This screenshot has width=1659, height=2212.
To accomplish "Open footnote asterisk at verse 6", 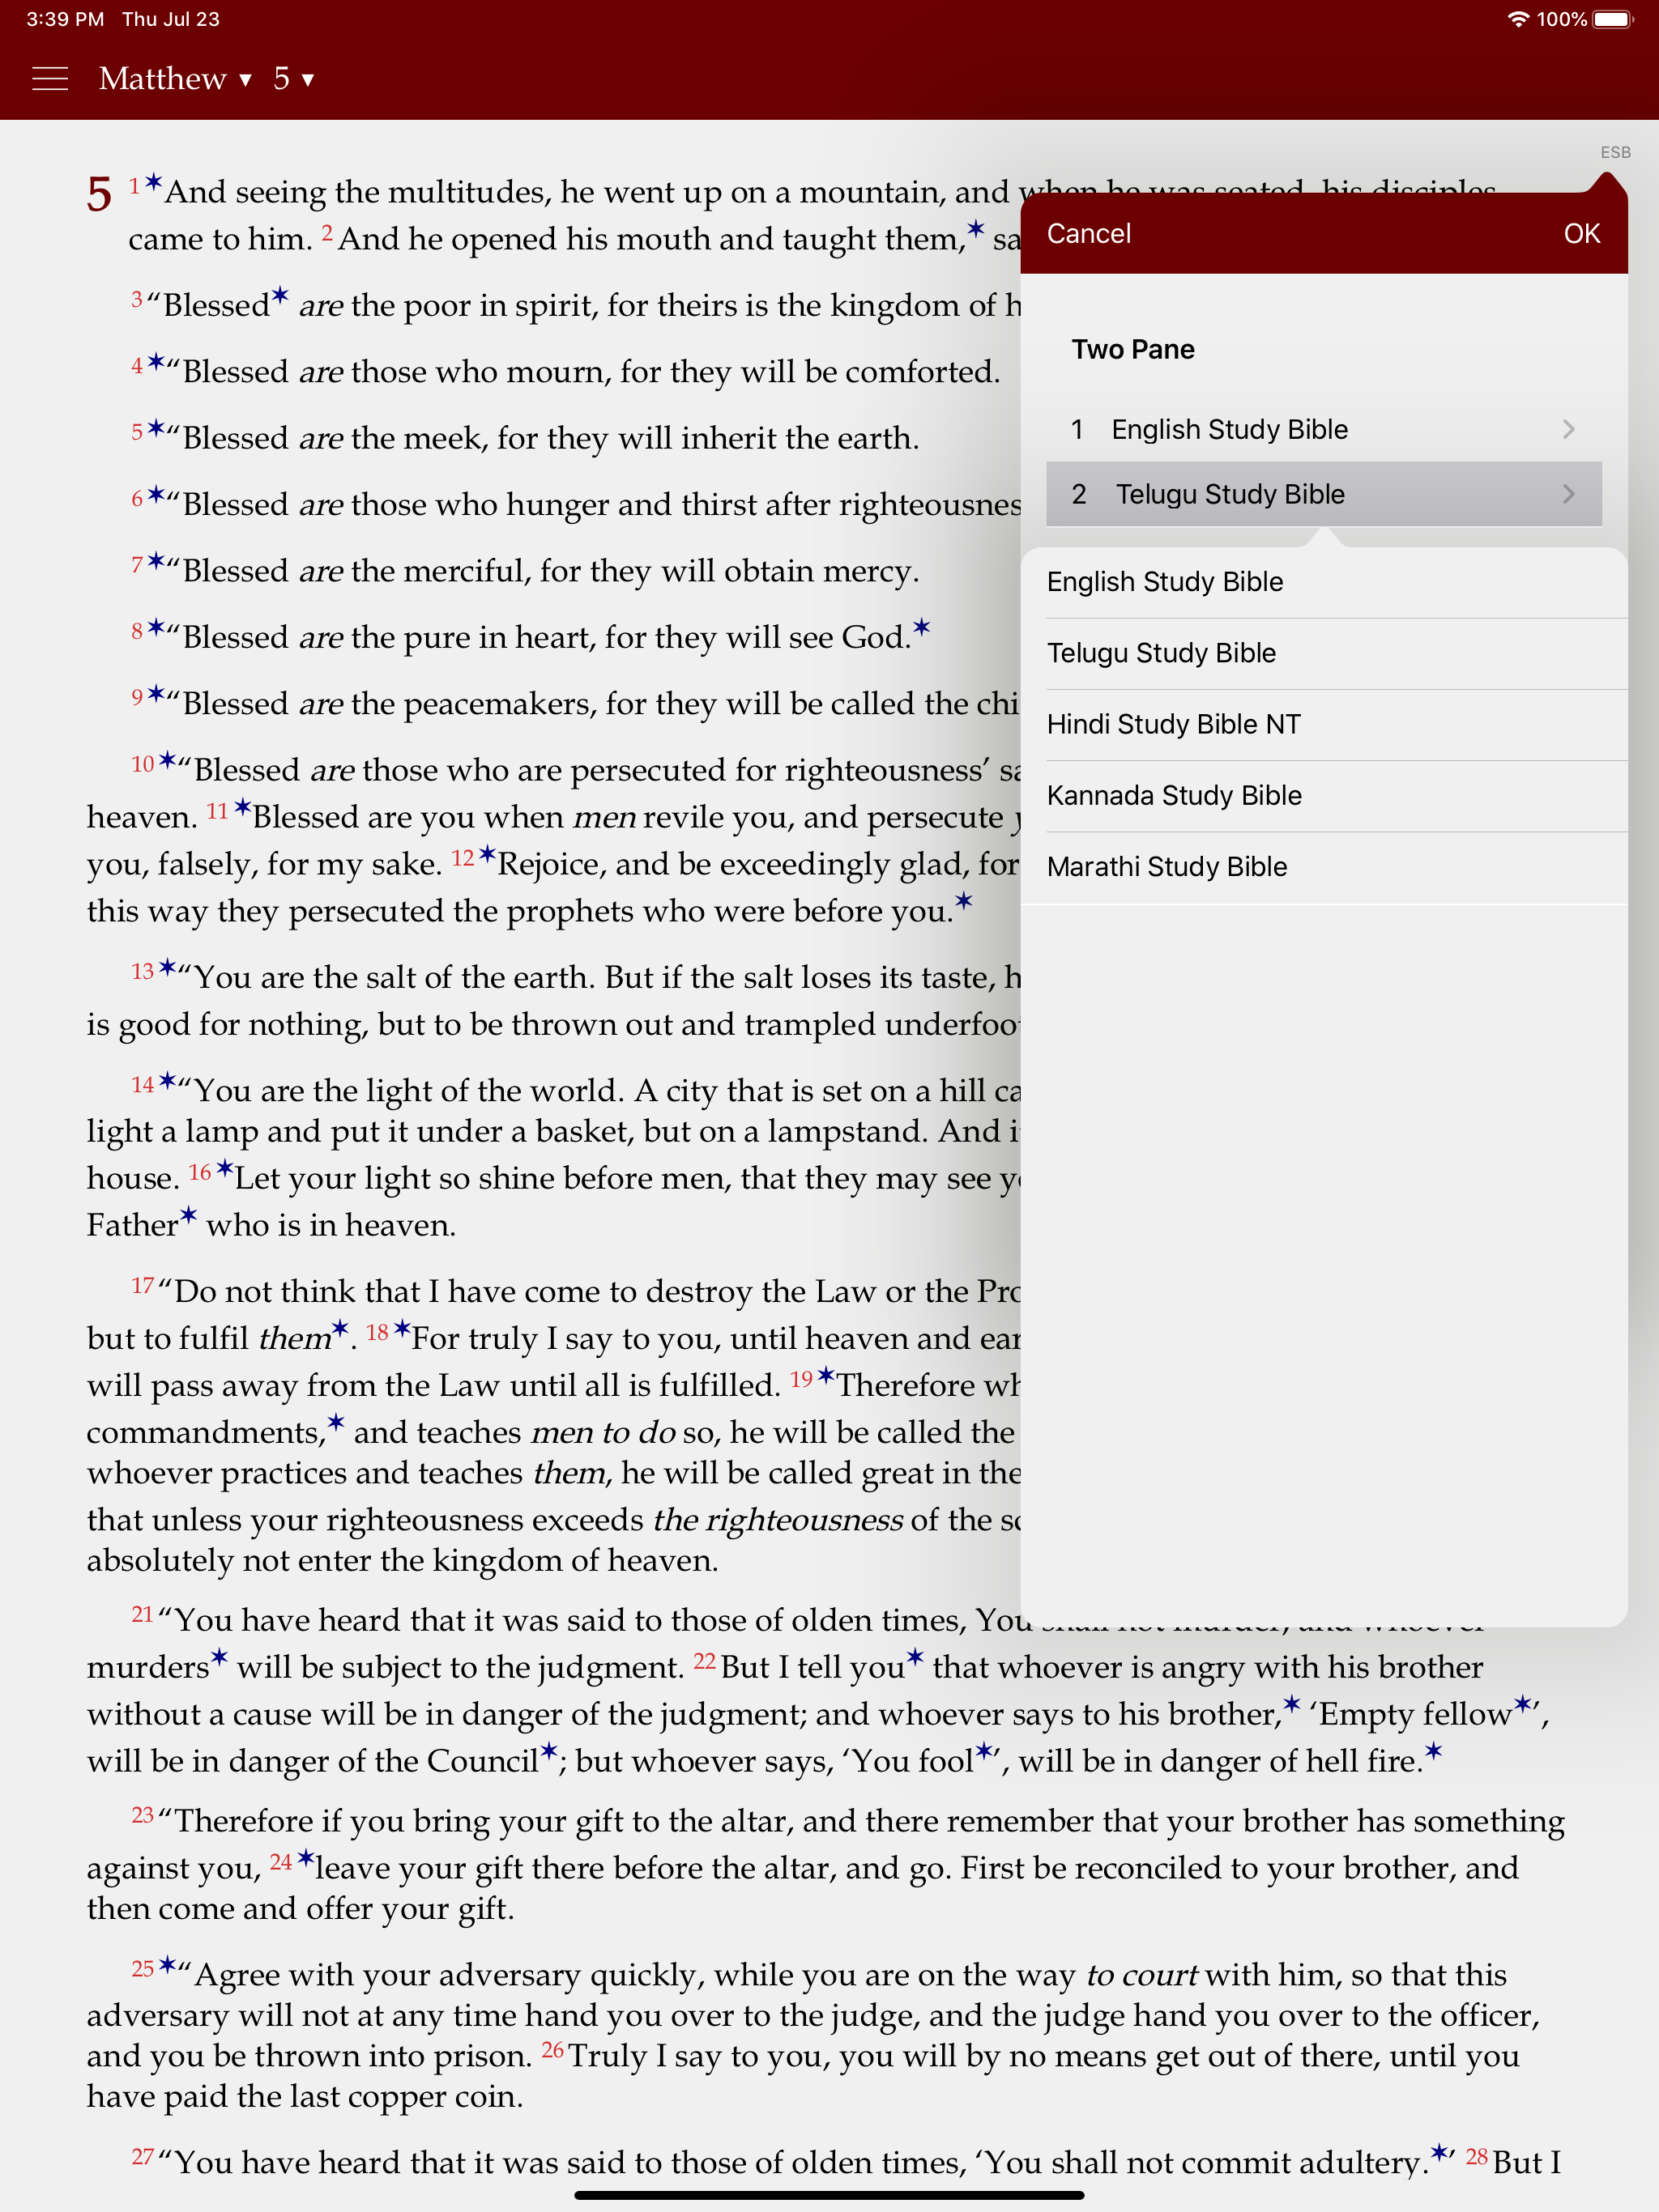I will point(156,495).
